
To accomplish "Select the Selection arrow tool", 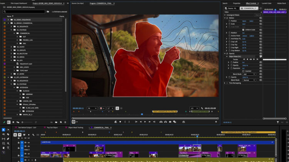I will [3, 130].
